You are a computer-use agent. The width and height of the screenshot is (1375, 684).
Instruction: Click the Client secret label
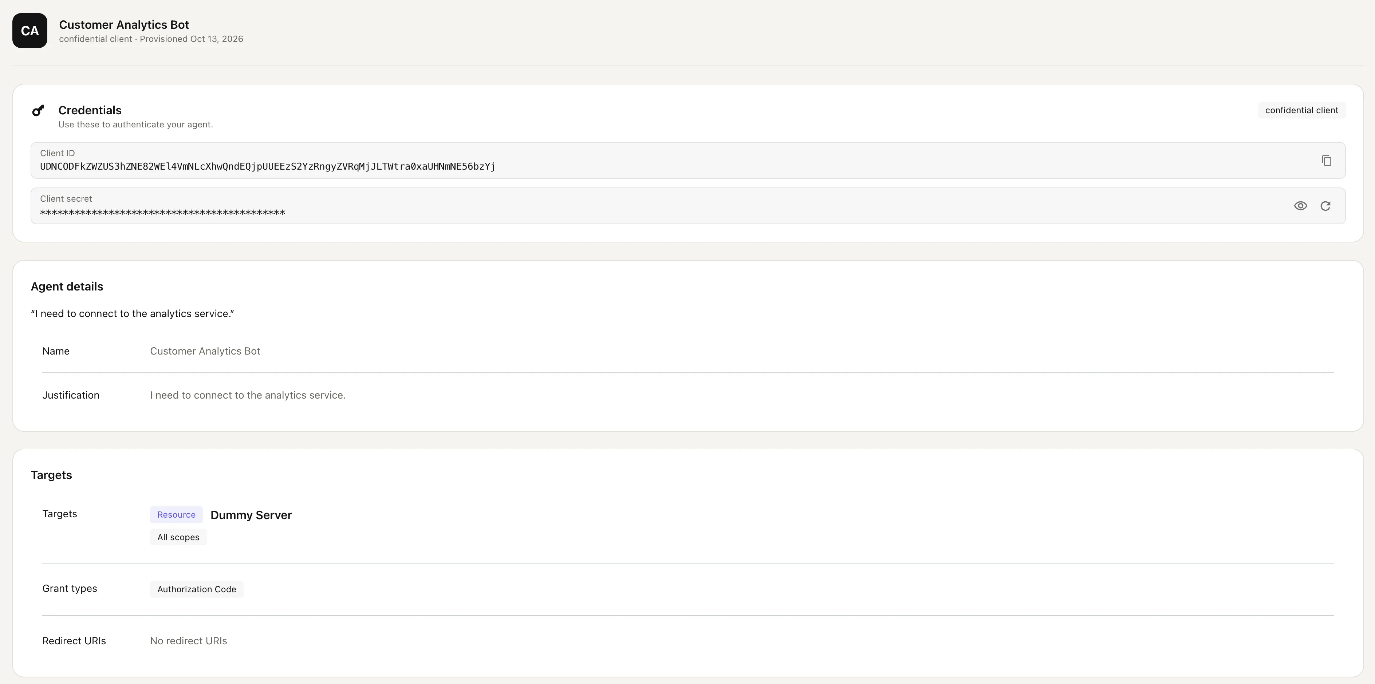point(66,198)
